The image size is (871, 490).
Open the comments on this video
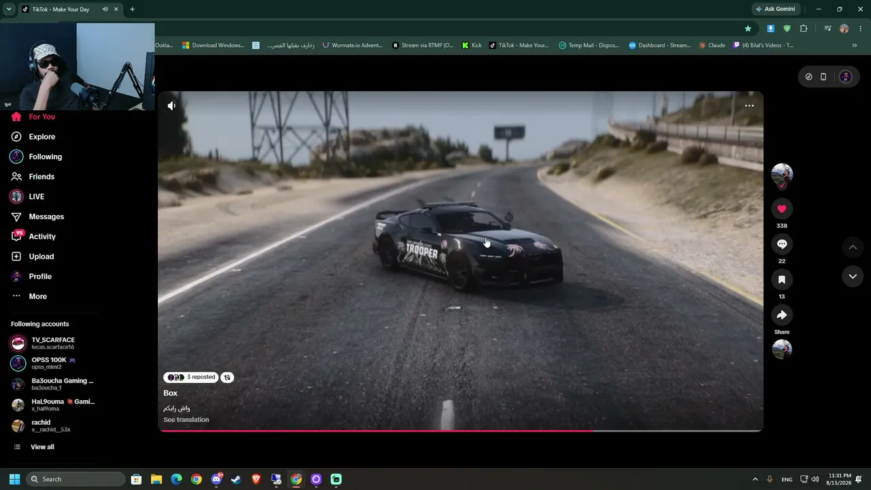782,244
